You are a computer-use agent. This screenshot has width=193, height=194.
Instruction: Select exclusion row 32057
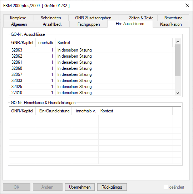(x=92, y=74)
